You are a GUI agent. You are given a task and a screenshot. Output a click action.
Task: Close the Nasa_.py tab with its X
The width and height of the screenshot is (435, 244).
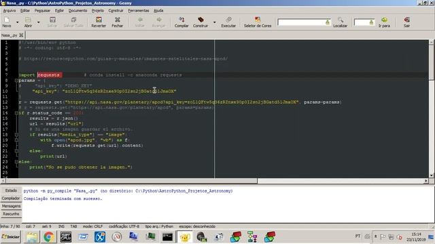click(x=21, y=35)
